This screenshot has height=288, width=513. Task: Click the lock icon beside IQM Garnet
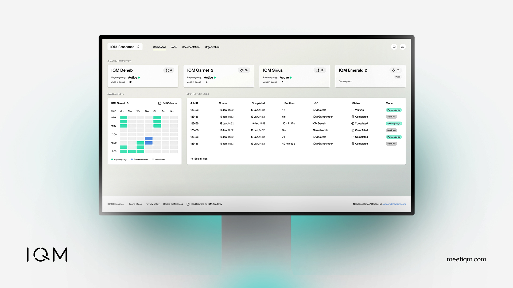(x=212, y=70)
